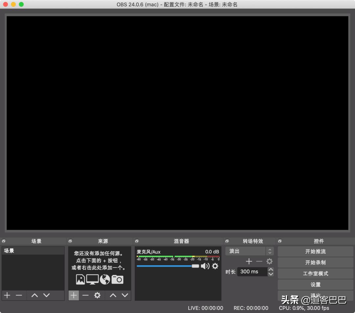Screen dimensions: 355x313
Task: Enter 工作室模式 studio mode
Action: pos(315,273)
